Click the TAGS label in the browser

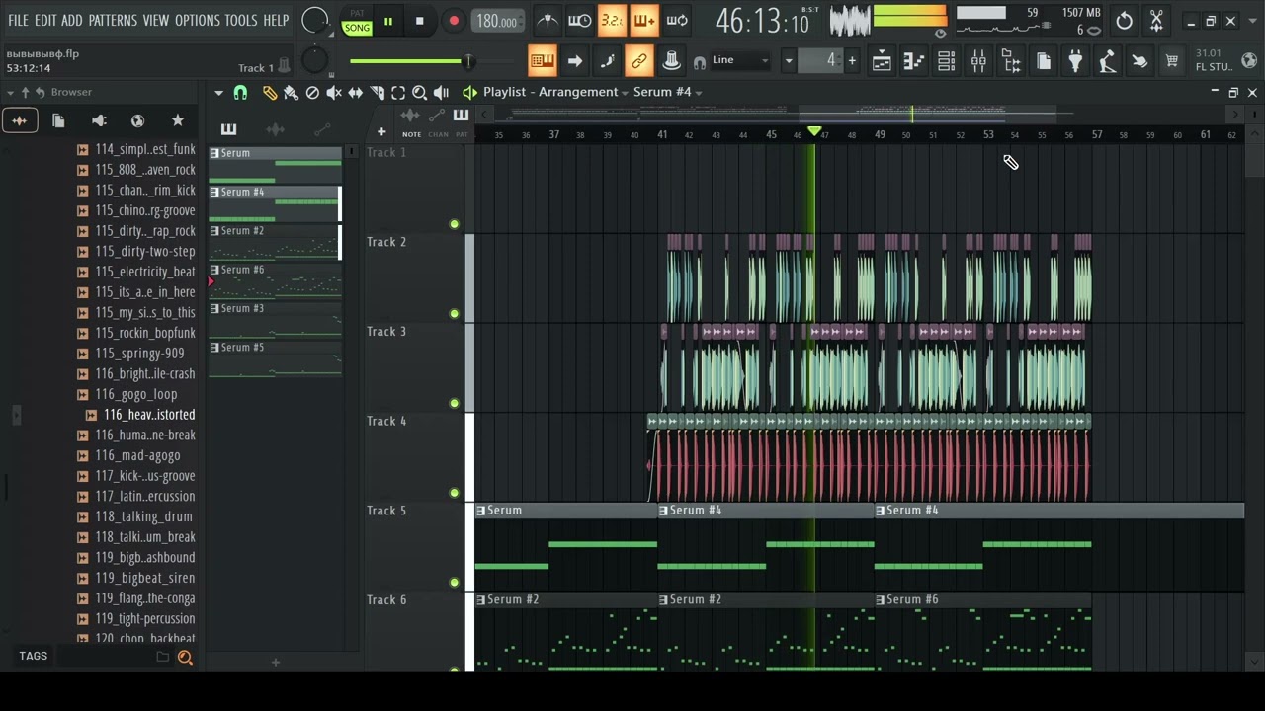pyautogui.click(x=33, y=656)
